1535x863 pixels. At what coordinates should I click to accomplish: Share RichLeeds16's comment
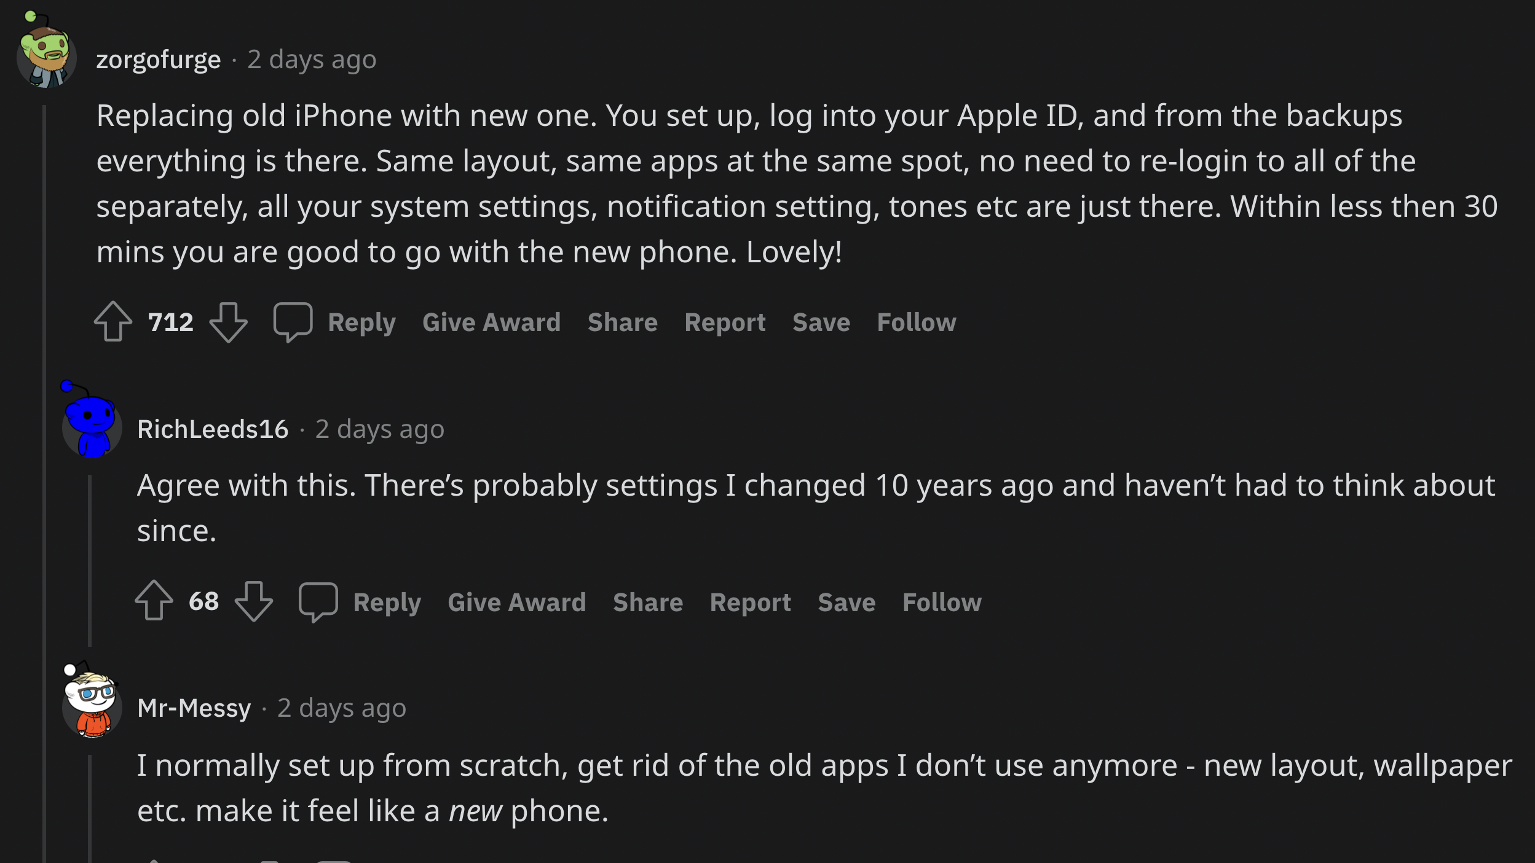point(647,602)
